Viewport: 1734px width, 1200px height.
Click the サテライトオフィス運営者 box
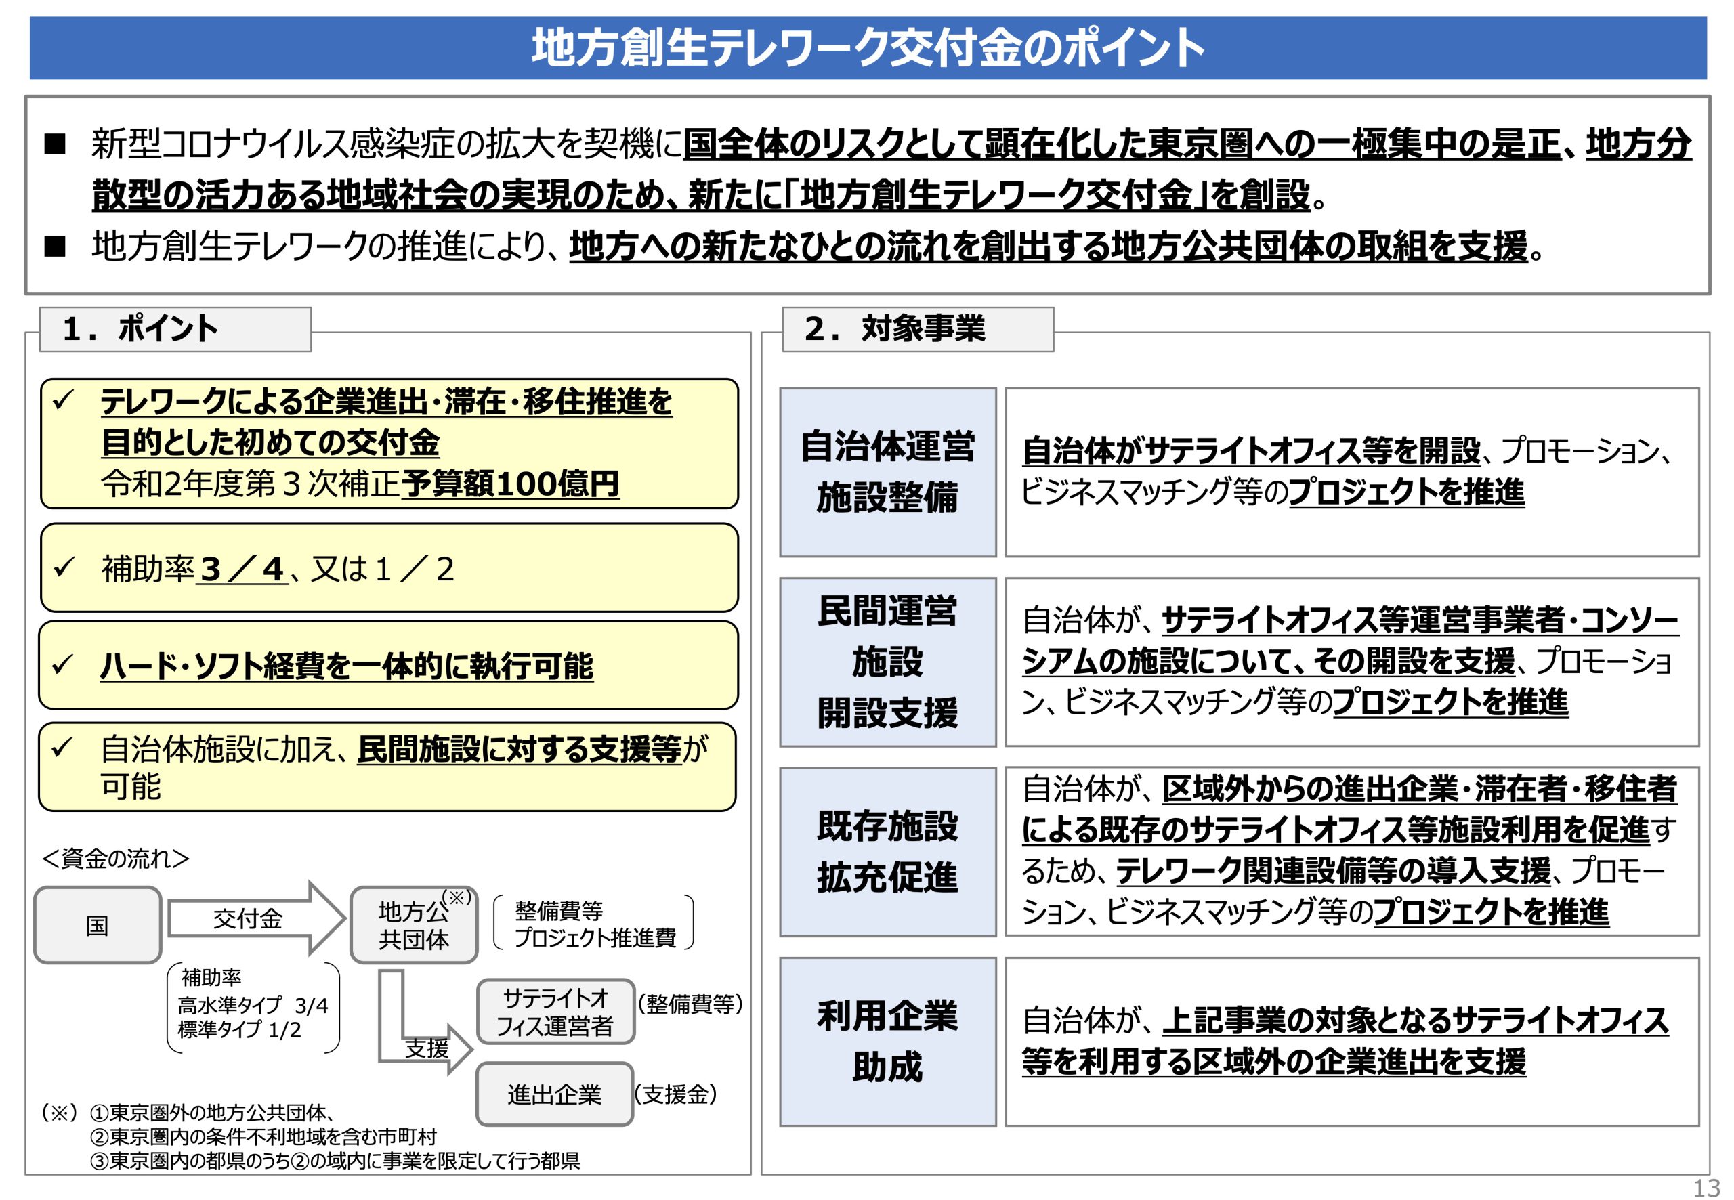pyautogui.click(x=555, y=1011)
